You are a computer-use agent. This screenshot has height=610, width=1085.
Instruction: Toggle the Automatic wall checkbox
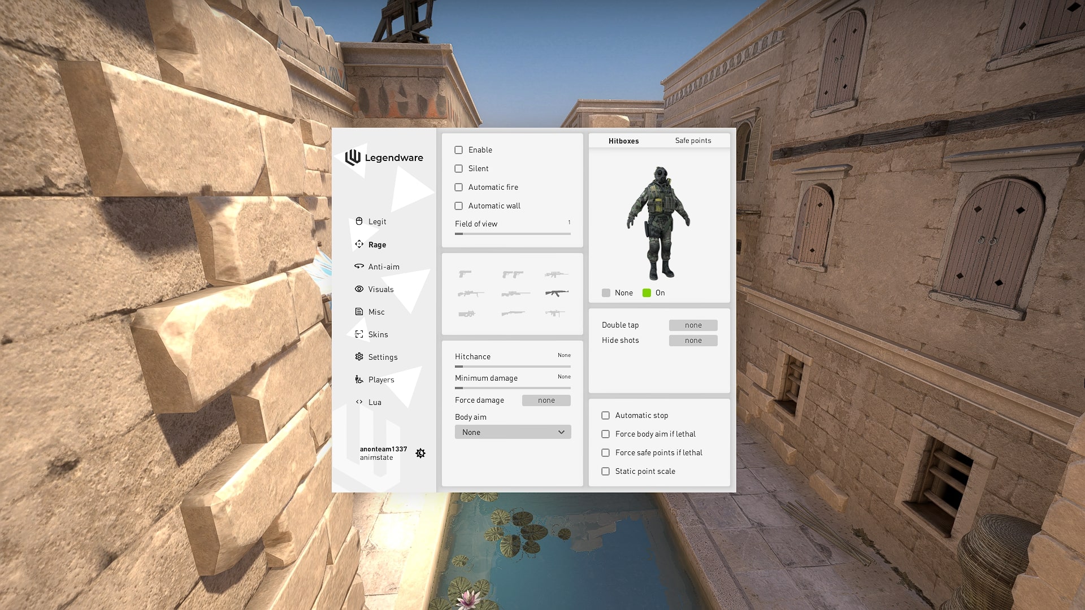coord(459,206)
